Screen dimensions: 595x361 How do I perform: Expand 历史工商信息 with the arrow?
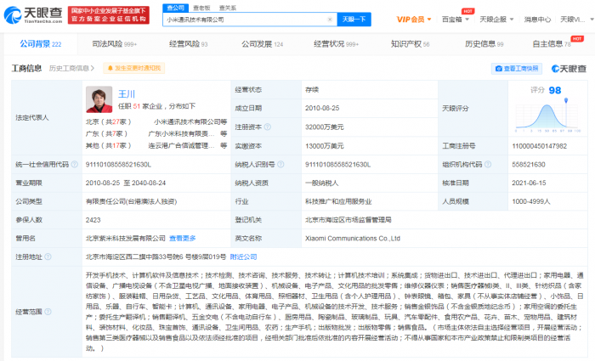(x=95, y=68)
